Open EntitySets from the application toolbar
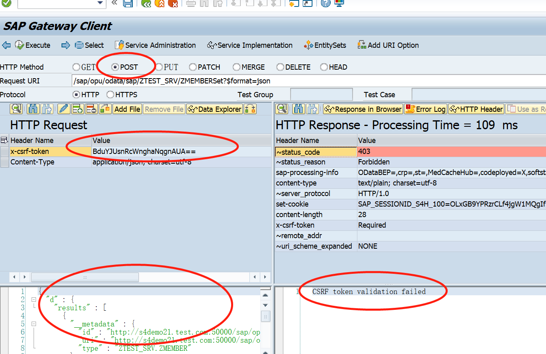546x354 pixels. 325,45
